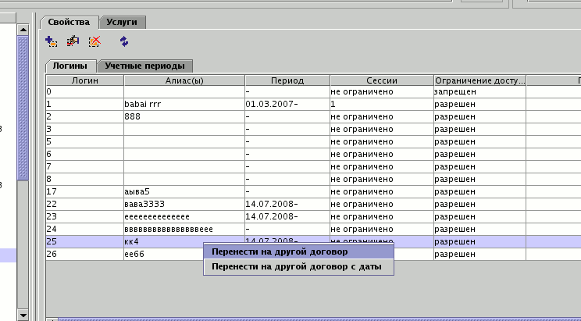Choose 'Перенести на другой договор' menu item

tap(279, 252)
